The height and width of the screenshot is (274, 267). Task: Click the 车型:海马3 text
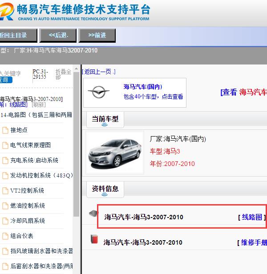[x=165, y=151]
